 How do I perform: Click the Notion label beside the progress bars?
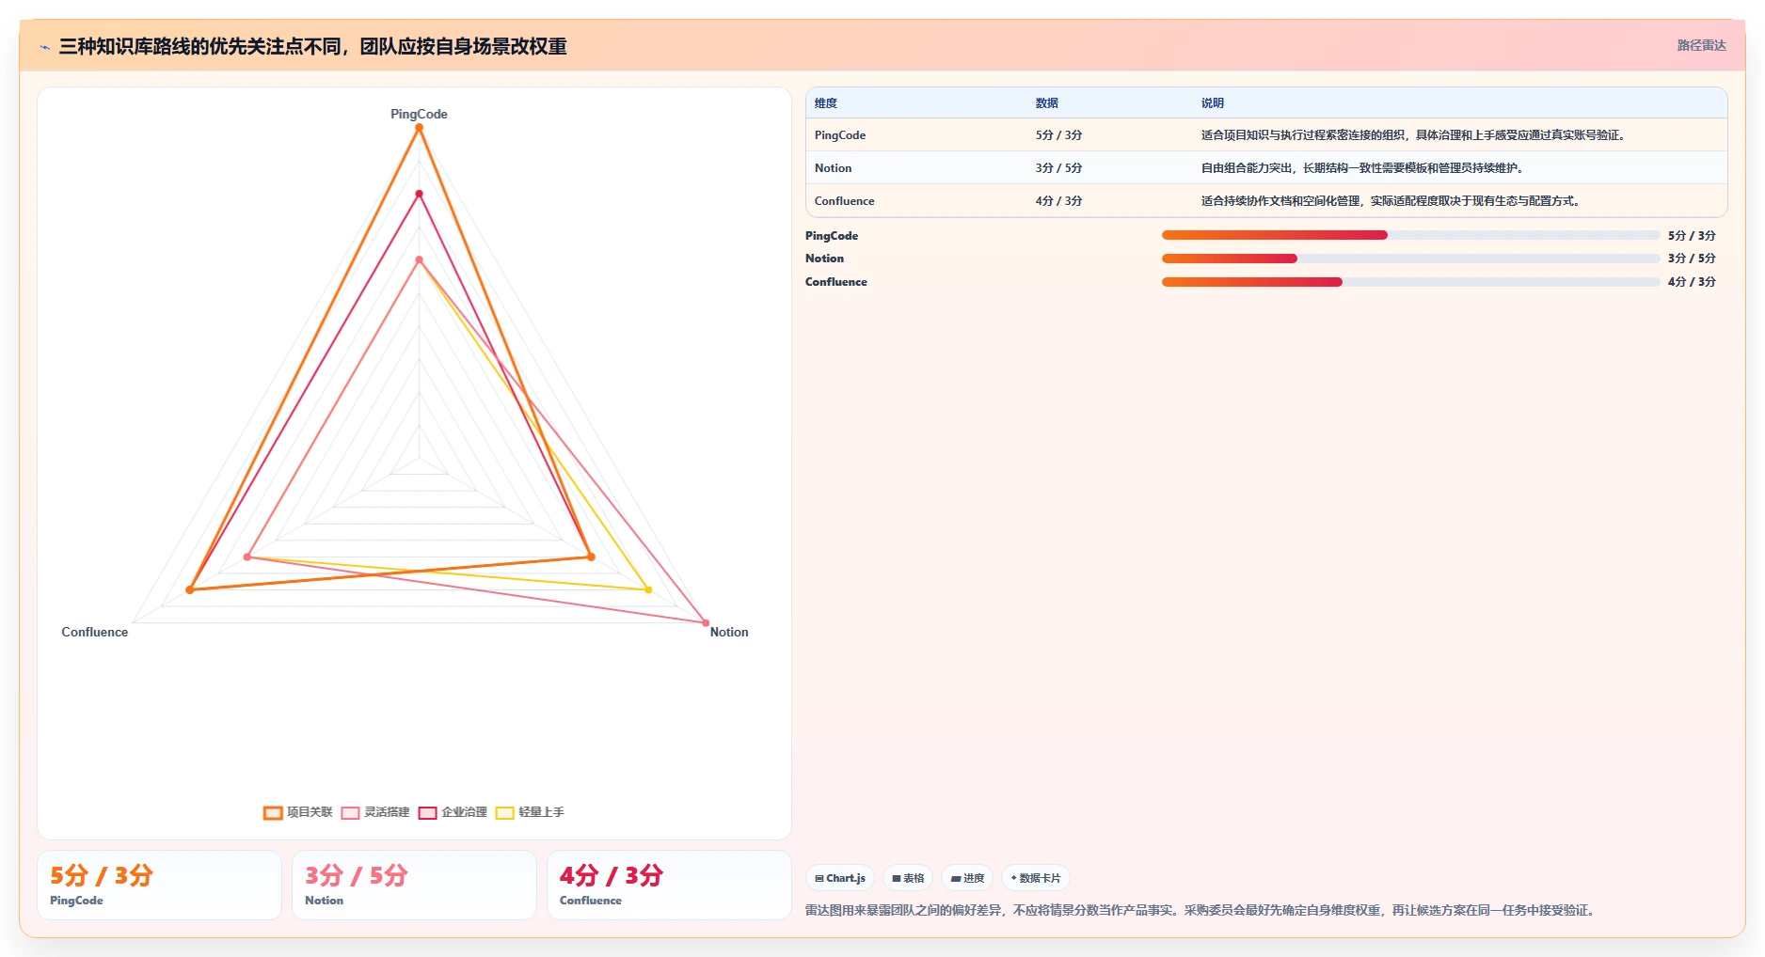coord(824,259)
